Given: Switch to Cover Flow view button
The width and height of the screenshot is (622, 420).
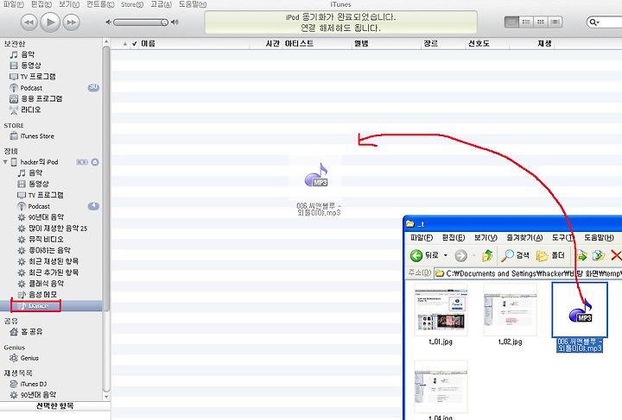Looking at the screenshot, I should [555, 22].
